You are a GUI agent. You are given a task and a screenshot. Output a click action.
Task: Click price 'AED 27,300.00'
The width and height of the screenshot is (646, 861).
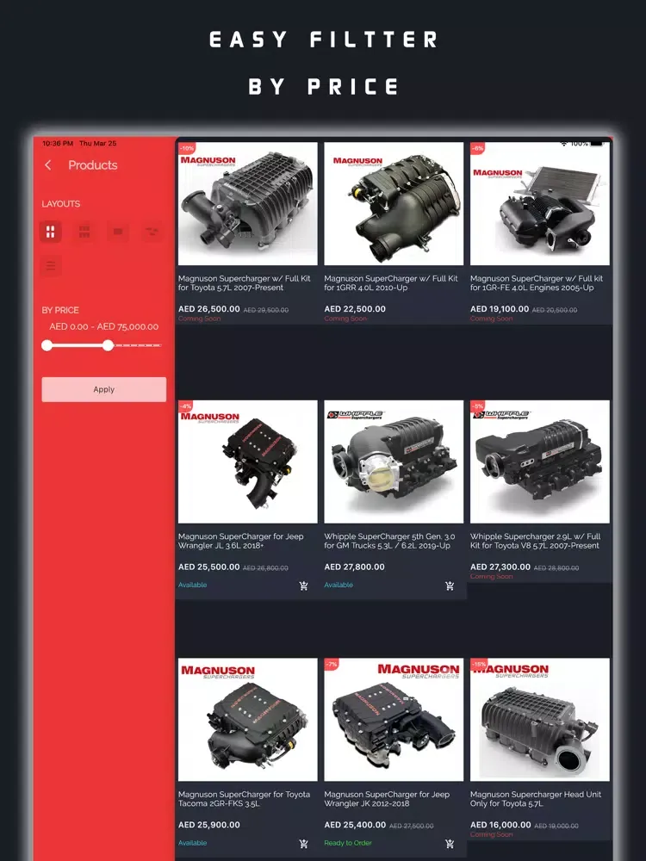click(x=500, y=567)
